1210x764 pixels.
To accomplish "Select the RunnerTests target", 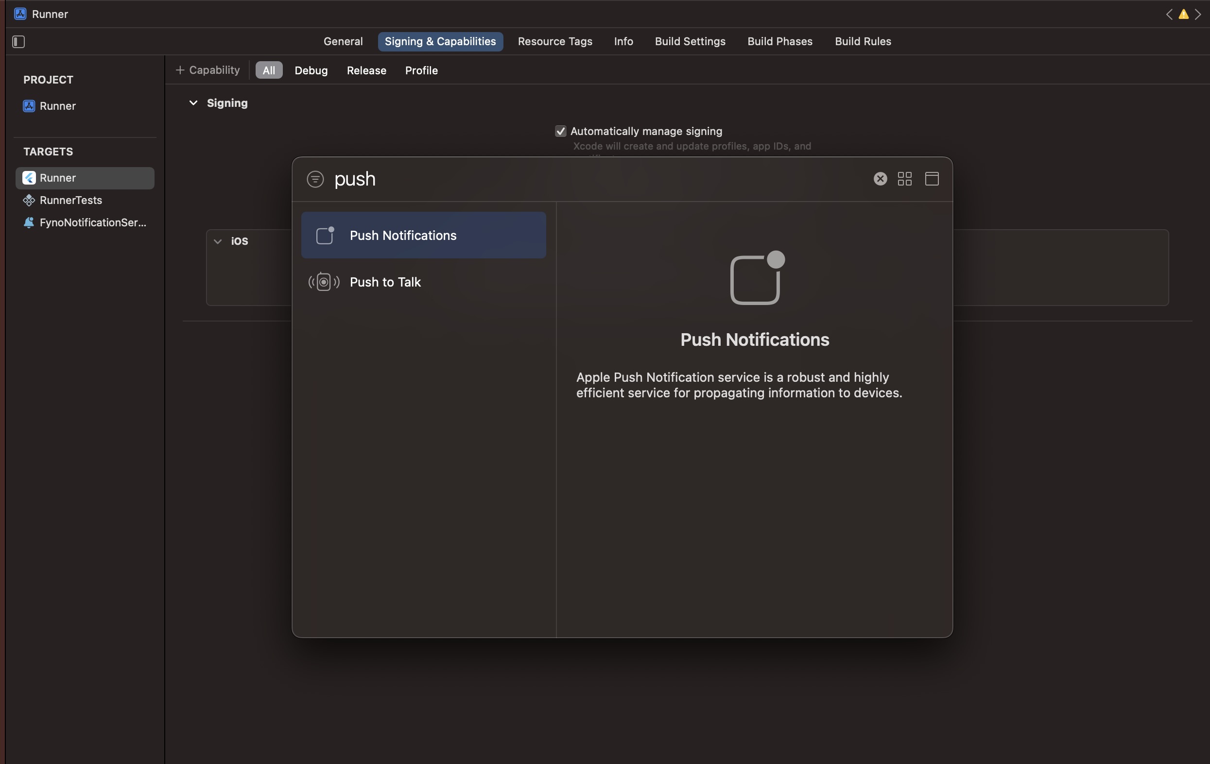I will pyautogui.click(x=70, y=201).
